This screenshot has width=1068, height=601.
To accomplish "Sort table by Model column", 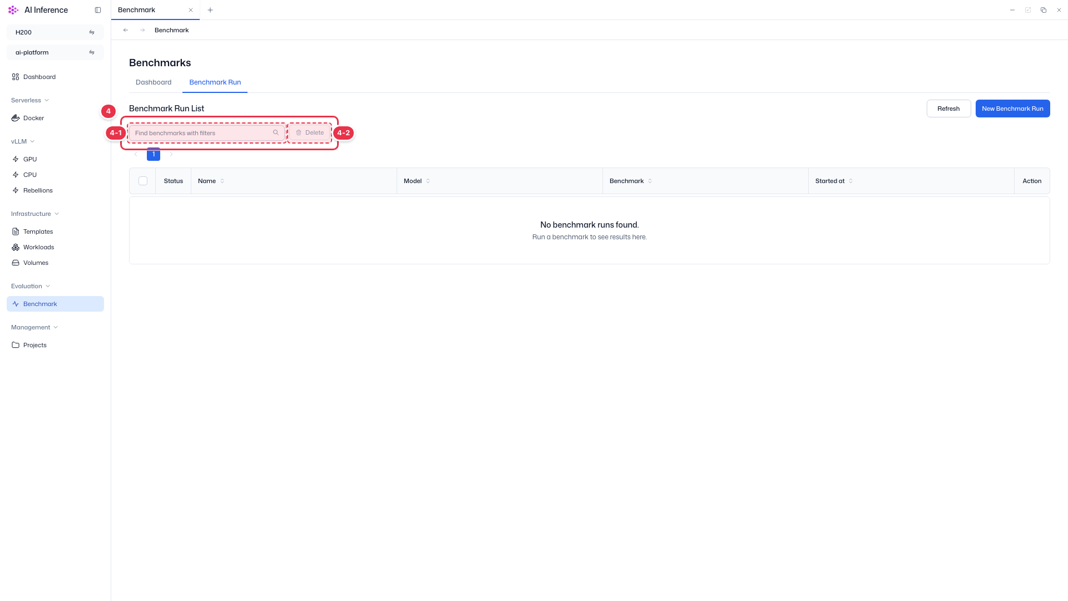I will coord(428,181).
